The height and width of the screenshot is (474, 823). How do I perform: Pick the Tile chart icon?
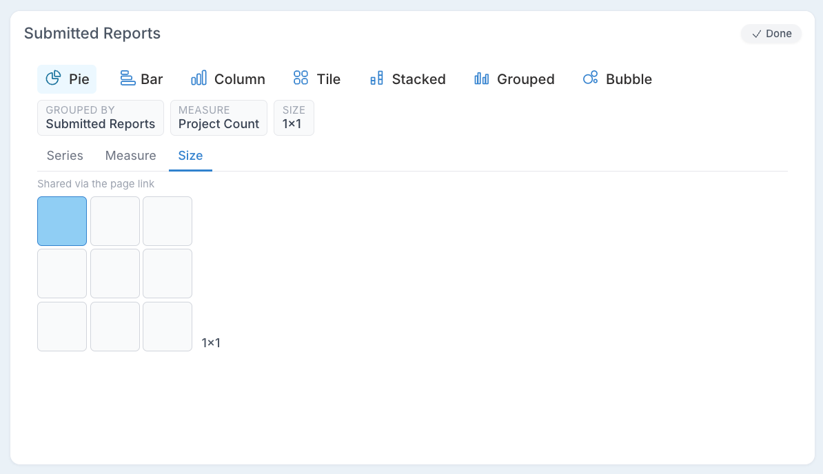[301, 78]
